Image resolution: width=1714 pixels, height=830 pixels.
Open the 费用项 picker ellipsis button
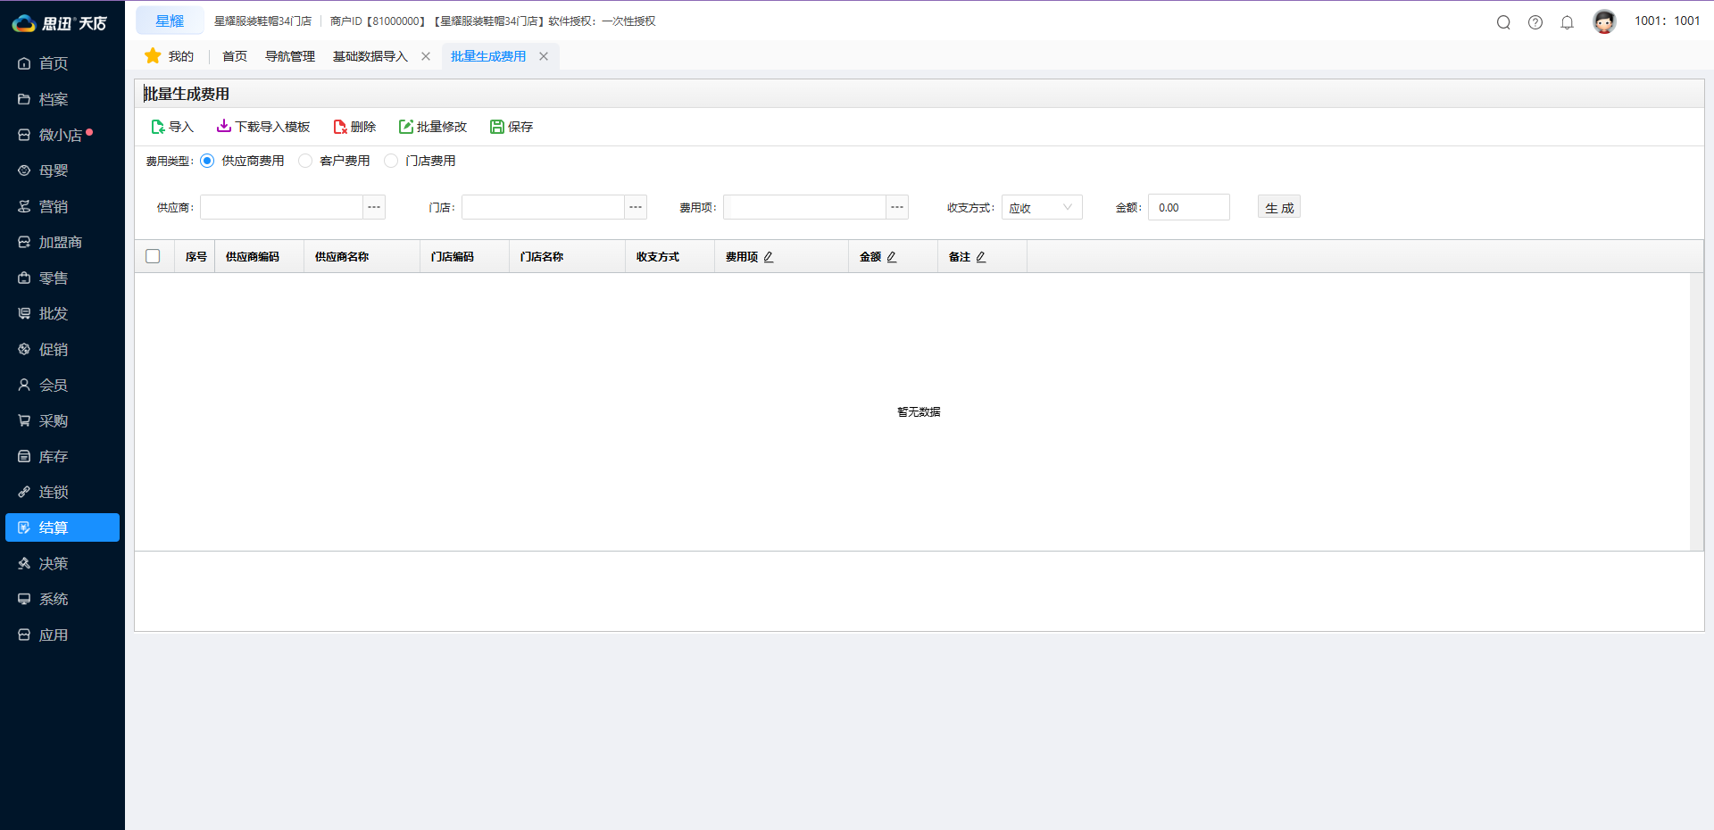(897, 207)
